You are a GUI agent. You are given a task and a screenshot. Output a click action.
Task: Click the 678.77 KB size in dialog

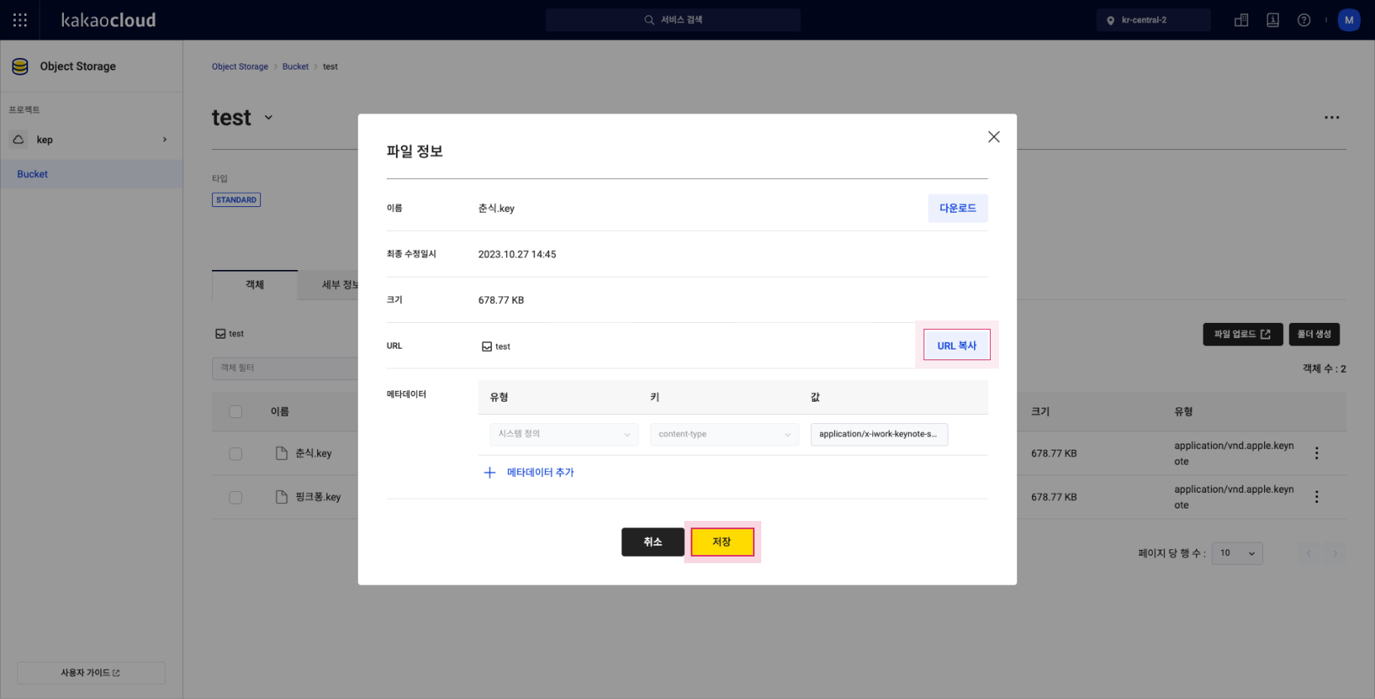pyautogui.click(x=501, y=300)
